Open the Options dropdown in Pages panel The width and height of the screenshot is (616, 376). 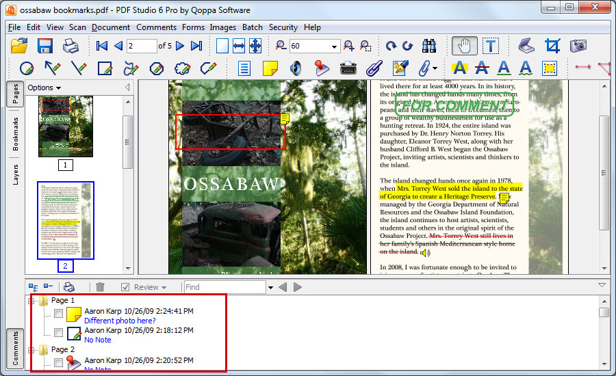pos(44,88)
